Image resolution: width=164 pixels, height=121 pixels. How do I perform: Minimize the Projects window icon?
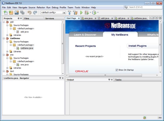point(18,18)
